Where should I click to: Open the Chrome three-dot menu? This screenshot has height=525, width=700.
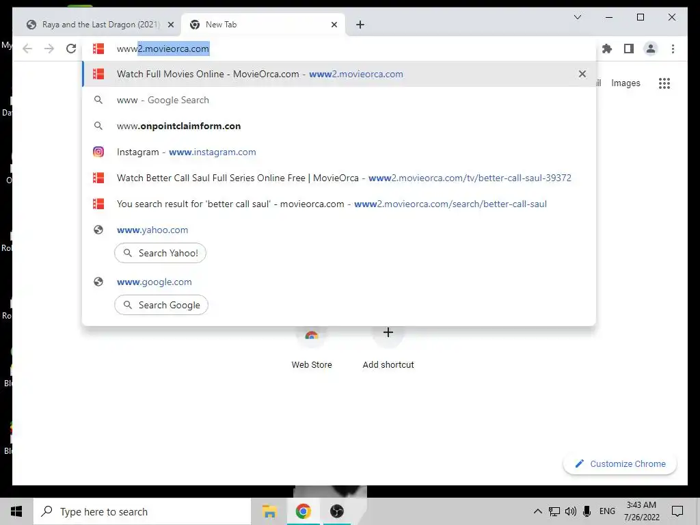(673, 49)
